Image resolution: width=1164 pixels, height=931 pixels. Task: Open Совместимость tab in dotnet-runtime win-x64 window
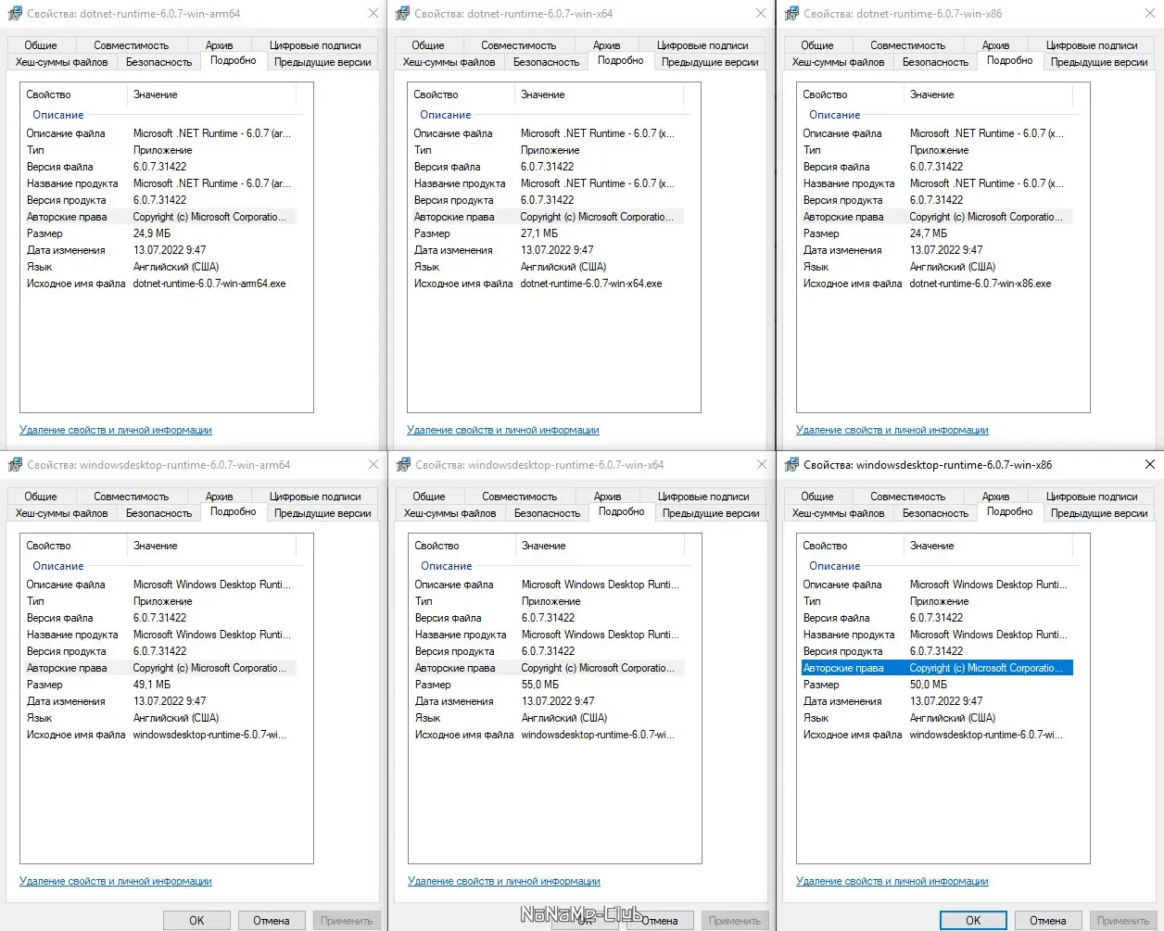click(519, 45)
